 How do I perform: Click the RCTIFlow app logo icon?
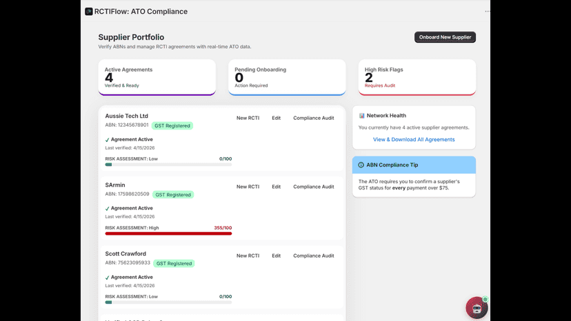89,12
